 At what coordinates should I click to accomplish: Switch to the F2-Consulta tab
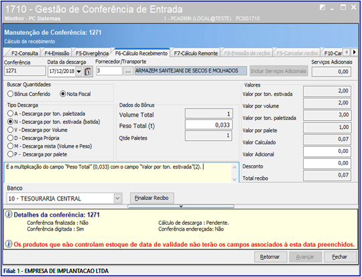click(25, 54)
